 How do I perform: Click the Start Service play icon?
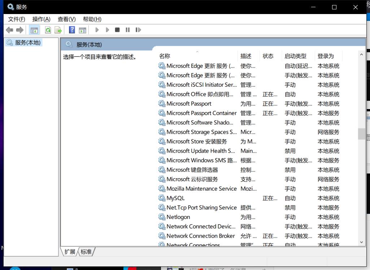[x=97, y=30]
